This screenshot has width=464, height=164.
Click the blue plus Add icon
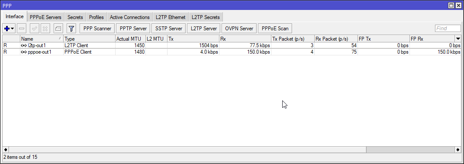(7, 29)
